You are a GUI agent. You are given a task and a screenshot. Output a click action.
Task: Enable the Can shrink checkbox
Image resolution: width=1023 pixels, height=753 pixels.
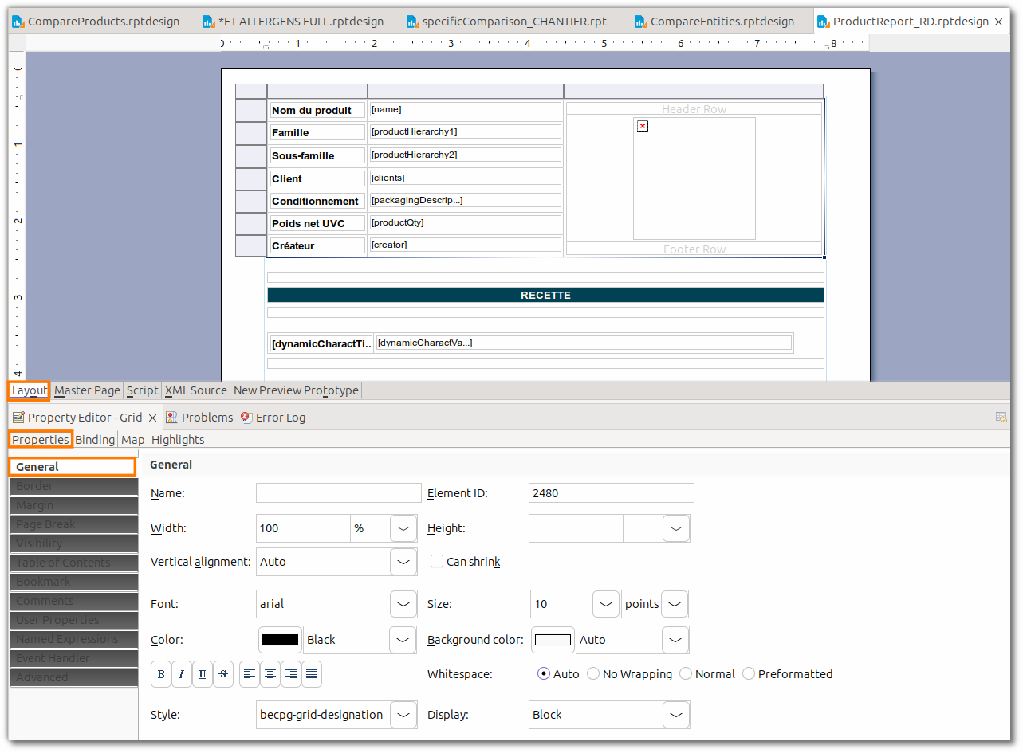coord(437,561)
